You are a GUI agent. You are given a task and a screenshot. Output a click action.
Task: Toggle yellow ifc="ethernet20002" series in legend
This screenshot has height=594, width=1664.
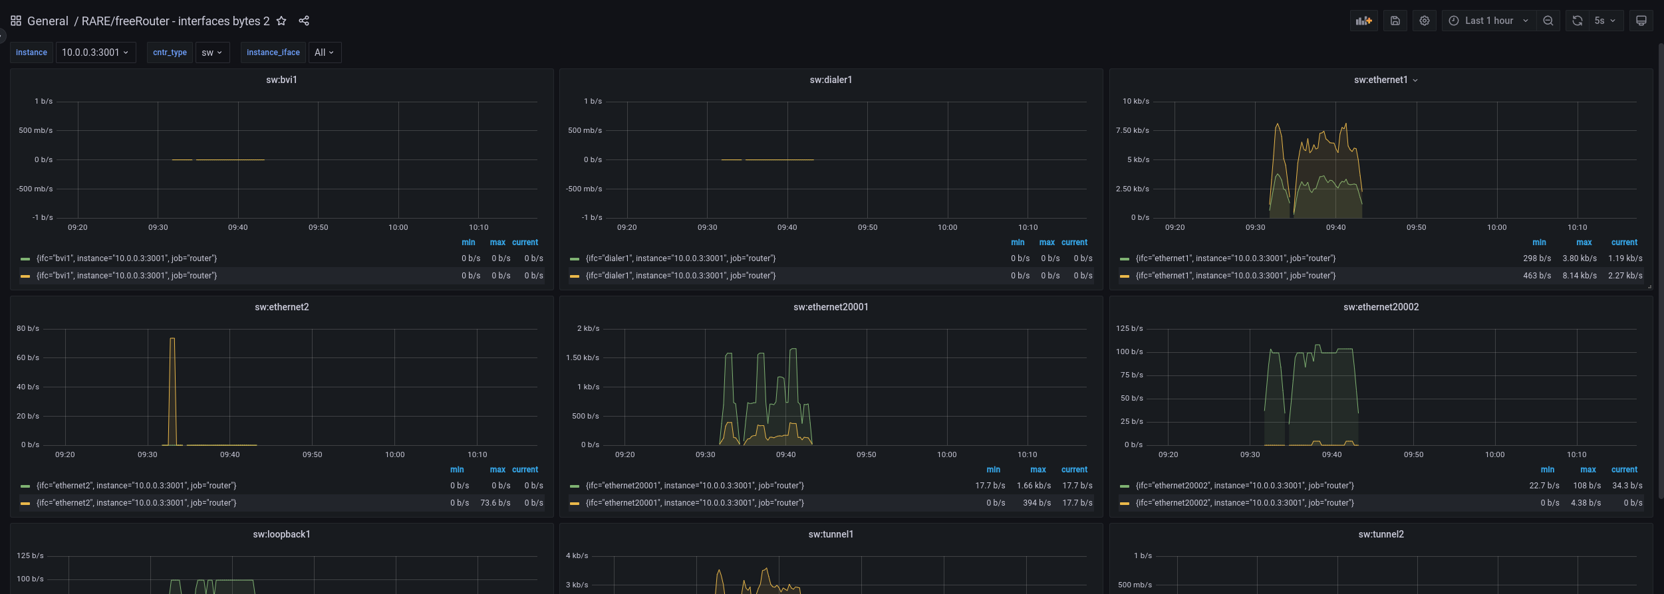(x=1245, y=503)
